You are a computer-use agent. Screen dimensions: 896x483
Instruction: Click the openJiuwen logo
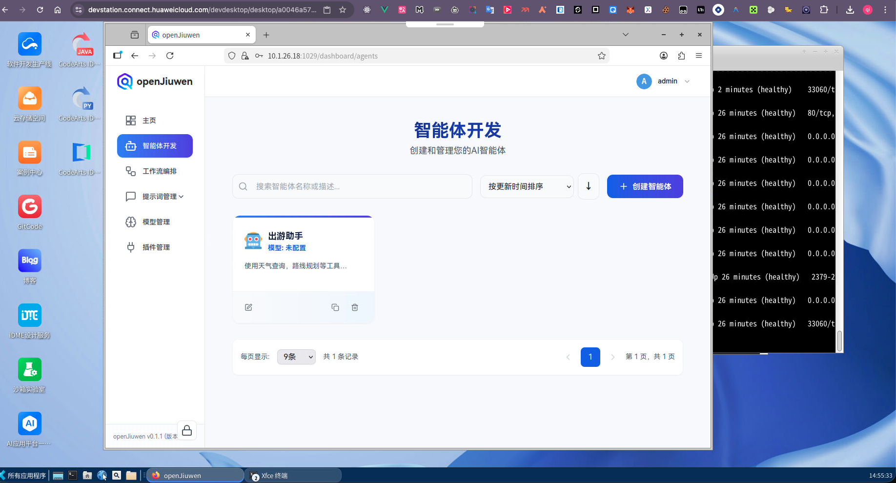pyautogui.click(x=154, y=81)
